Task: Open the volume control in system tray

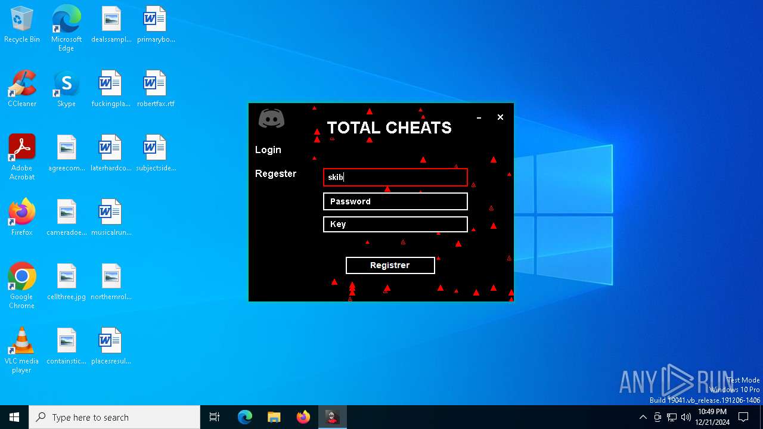Action: (686, 417)
